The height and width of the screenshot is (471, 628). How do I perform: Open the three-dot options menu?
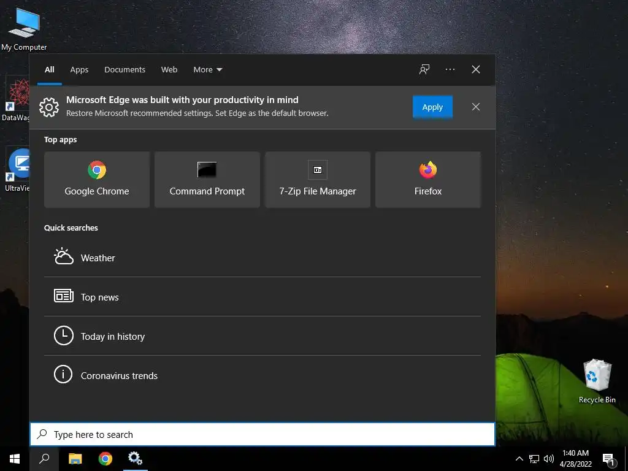[x=450, y=69]
